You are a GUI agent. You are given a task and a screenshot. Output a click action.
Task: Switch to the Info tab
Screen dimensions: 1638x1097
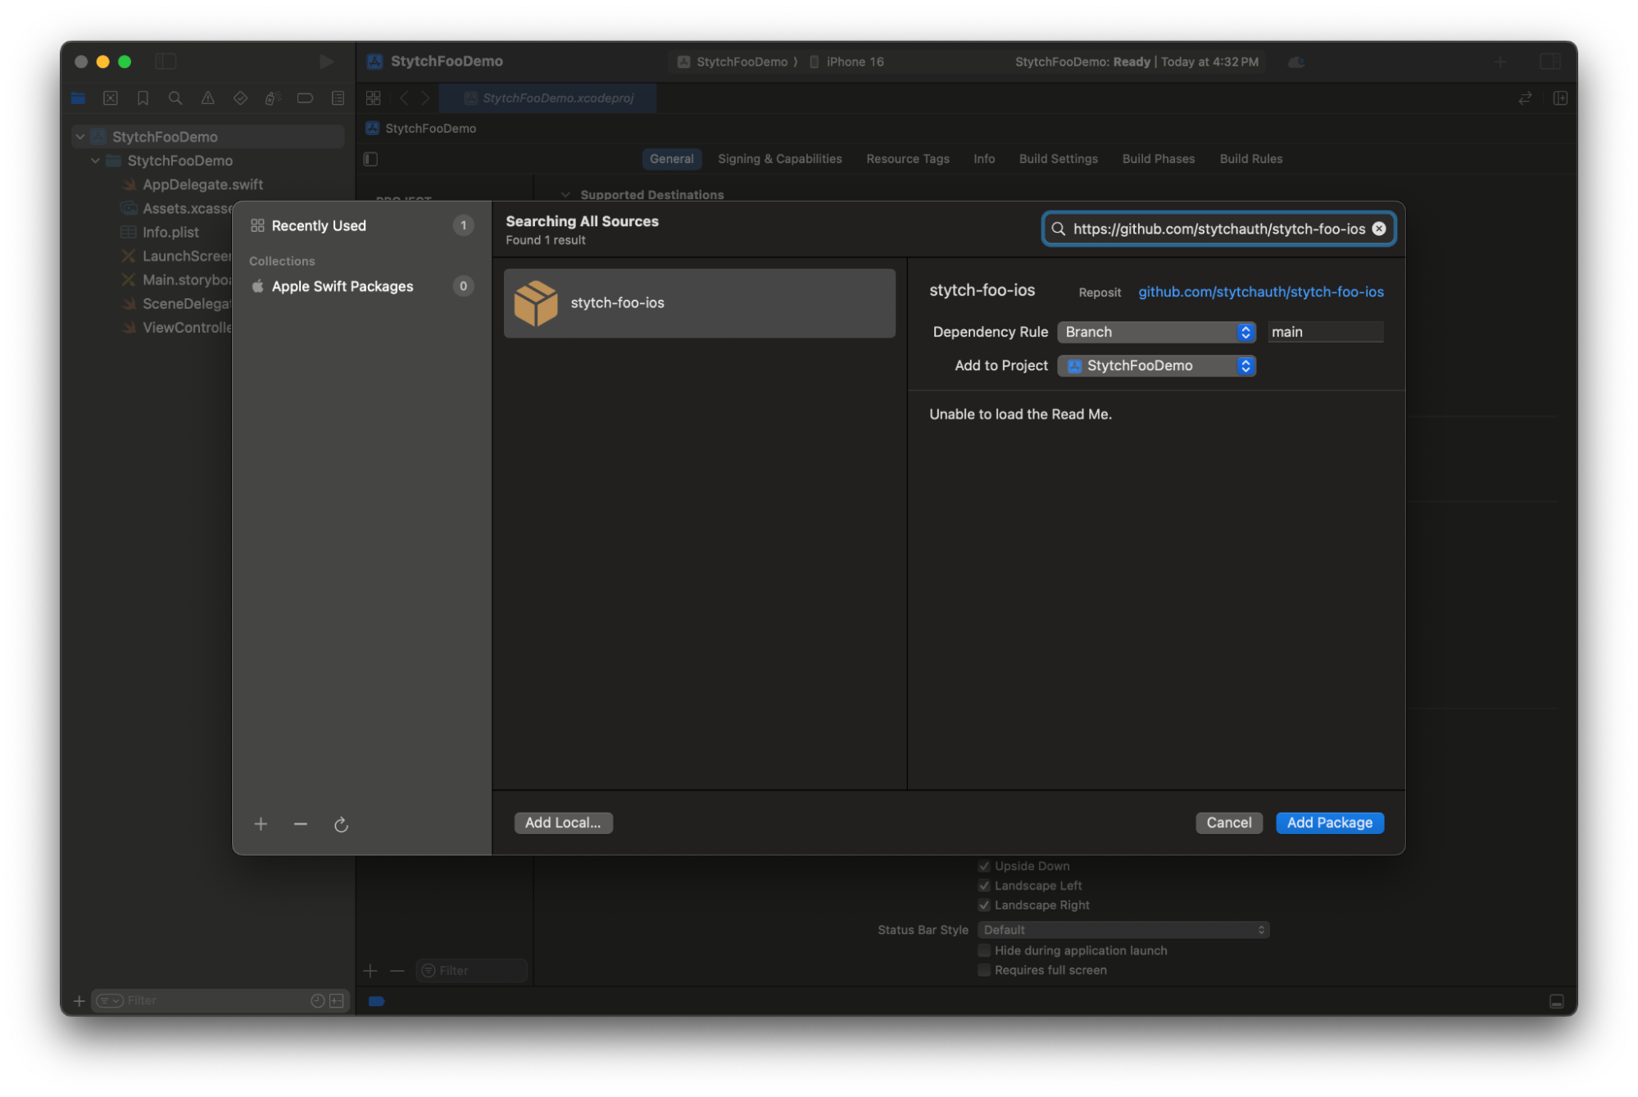click(984, 159)
